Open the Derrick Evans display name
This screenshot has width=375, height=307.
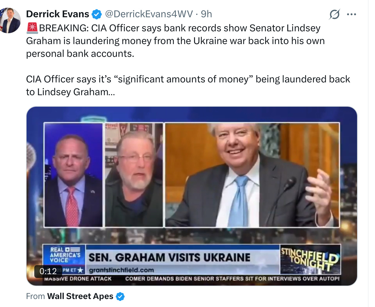(57, 14)
